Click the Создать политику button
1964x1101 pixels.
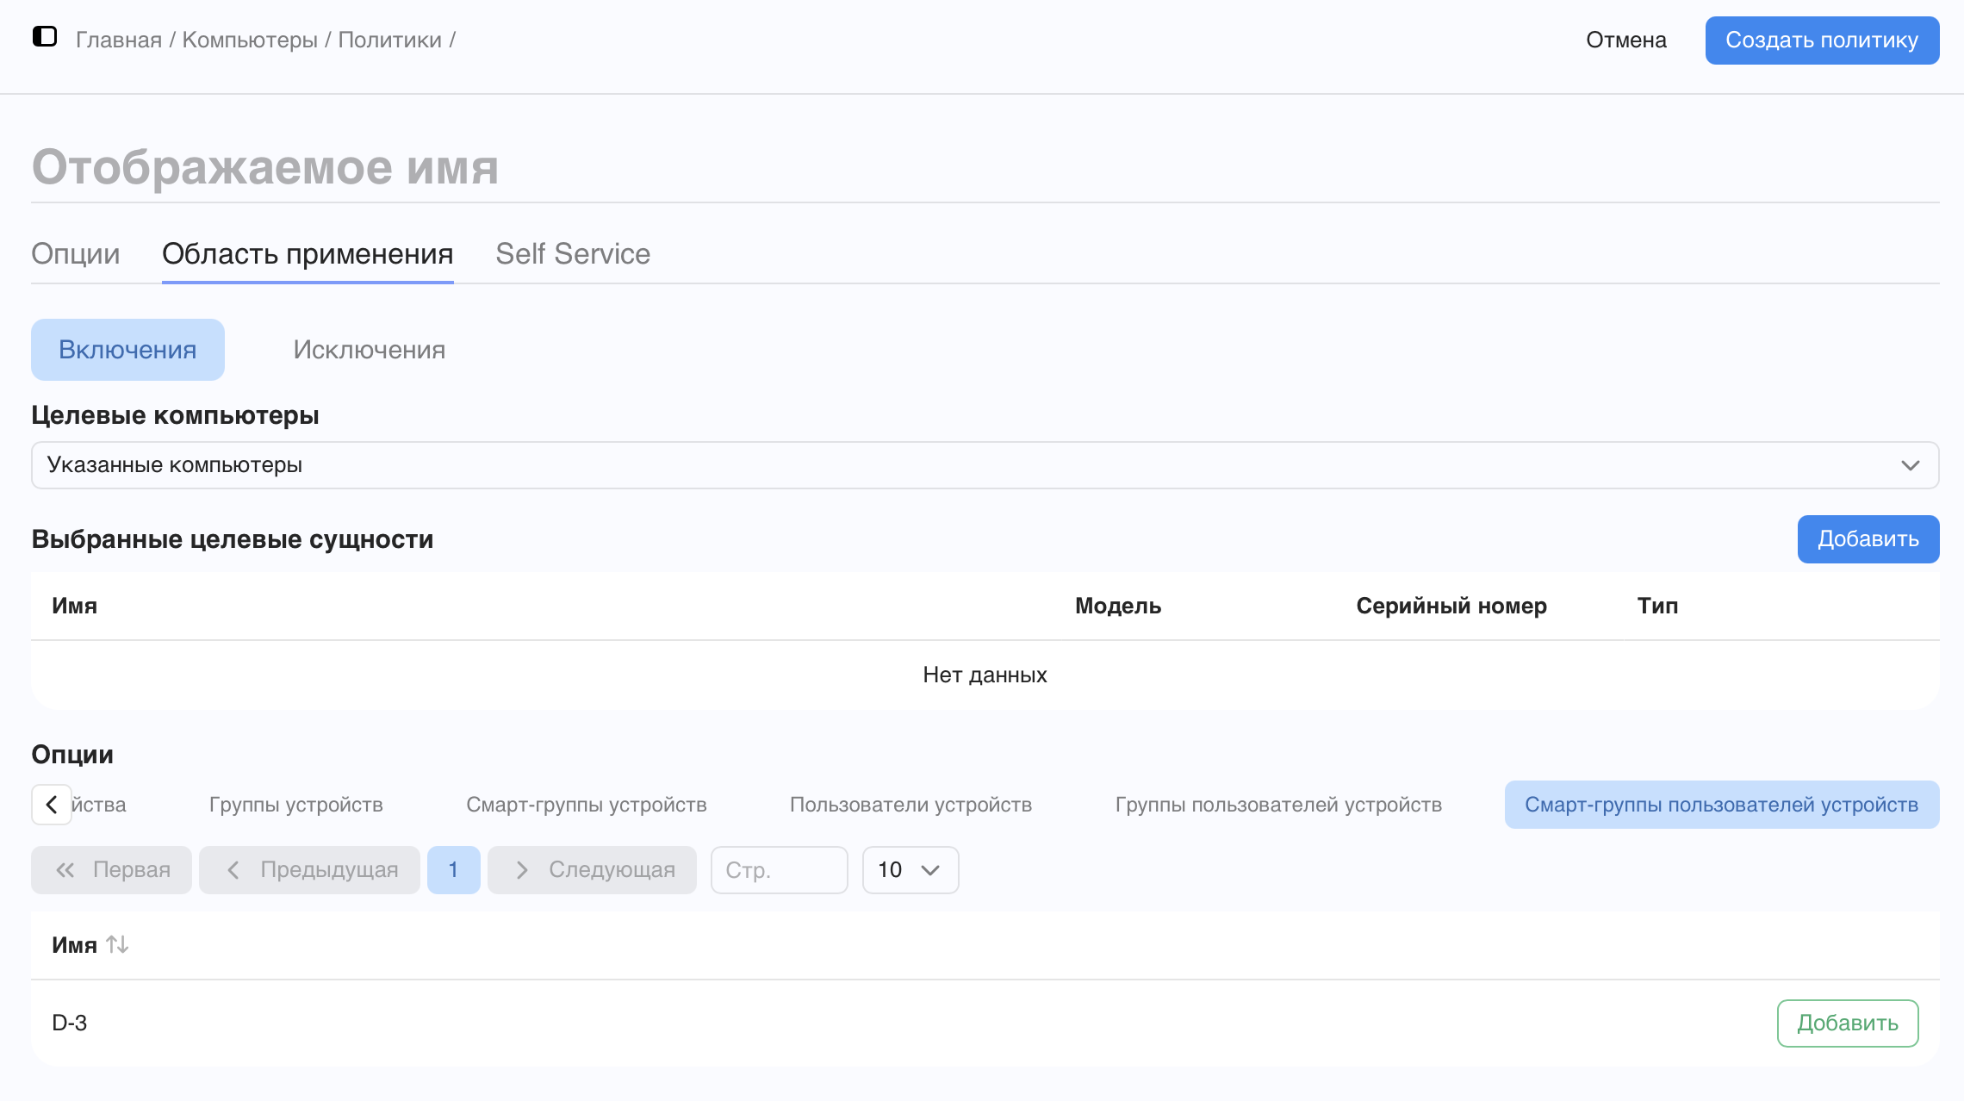pyautogui.click(x=1822, y=40)
